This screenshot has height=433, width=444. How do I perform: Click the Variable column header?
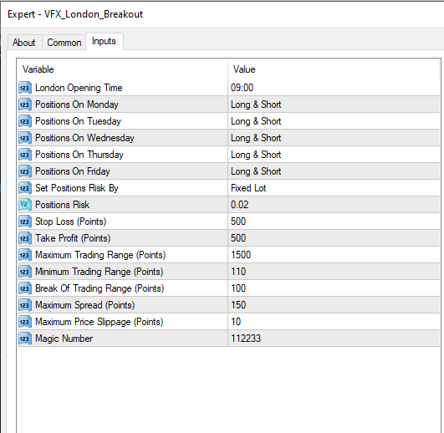point(122,69)
